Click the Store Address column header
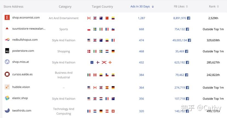Viewport: 227px width, 118px height. [x=13, y=7]
